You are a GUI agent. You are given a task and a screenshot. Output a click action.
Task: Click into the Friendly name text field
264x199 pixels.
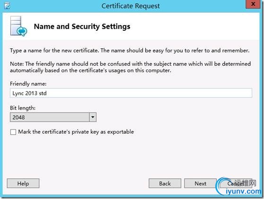[x=131, y=93]
